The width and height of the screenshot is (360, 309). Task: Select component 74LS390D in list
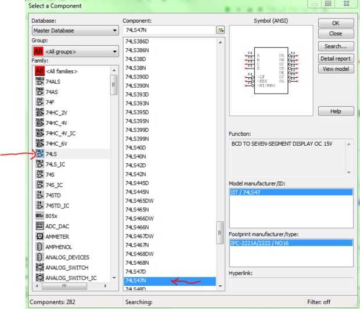[x=137, y=77]
